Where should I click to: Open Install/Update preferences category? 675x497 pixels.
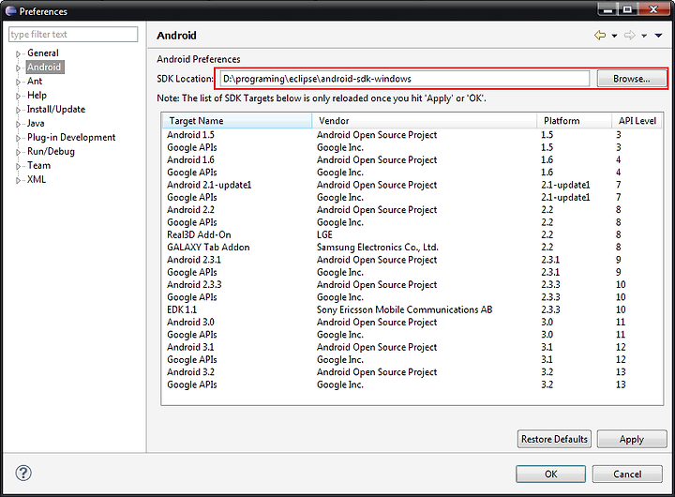[56, 110]
